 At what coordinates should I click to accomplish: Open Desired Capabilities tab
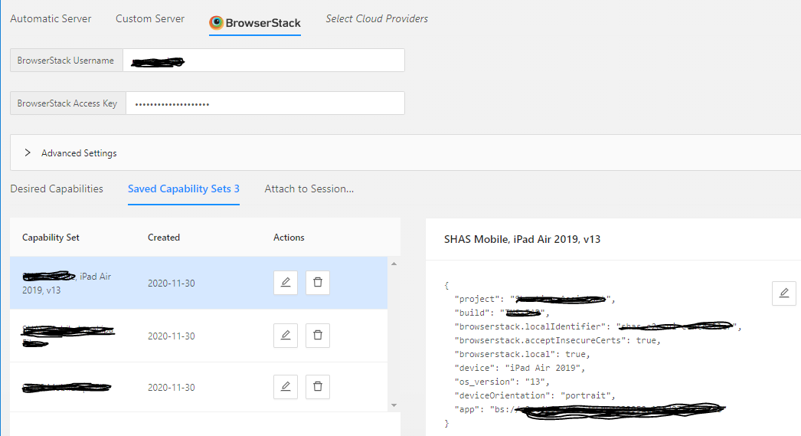[57, 188]
